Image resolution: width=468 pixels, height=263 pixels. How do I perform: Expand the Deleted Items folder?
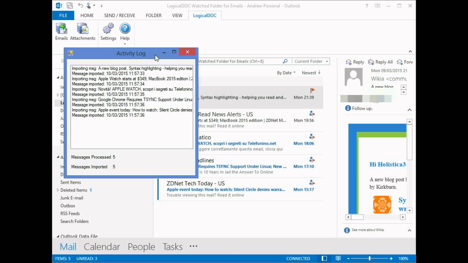click(58, 190)
